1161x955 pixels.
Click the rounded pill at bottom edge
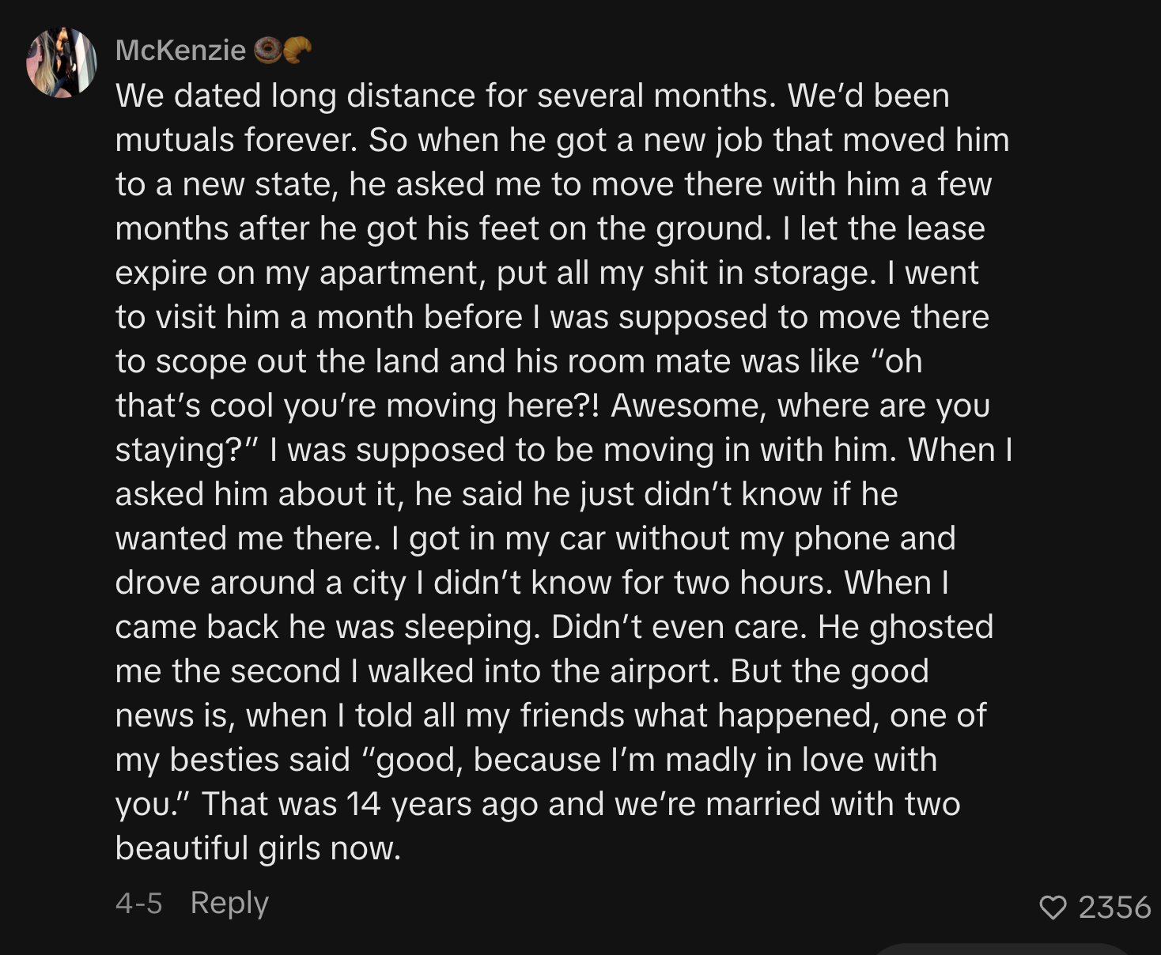click(1003, 949)
